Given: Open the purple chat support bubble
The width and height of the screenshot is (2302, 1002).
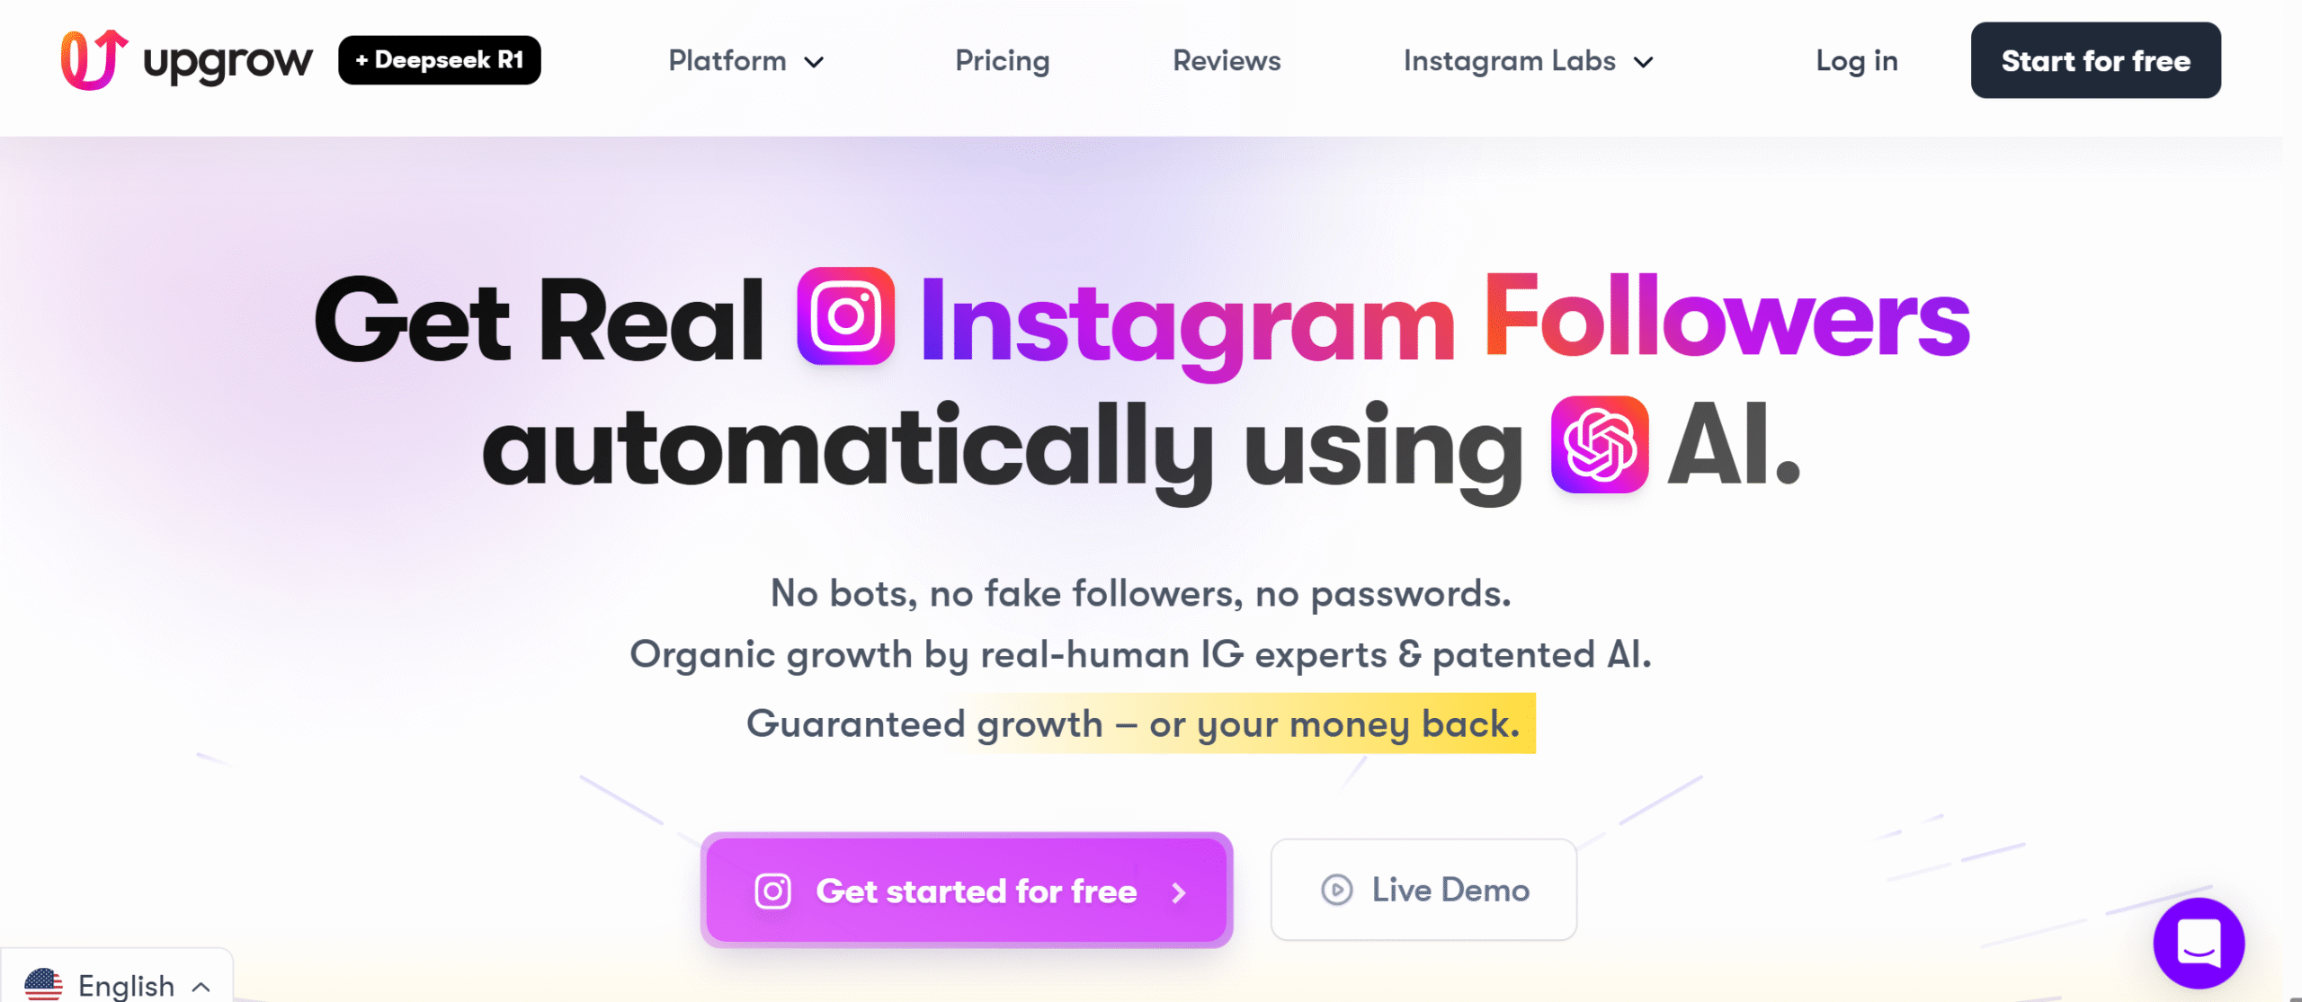Looking at the screenshot, I should coord(2199,943).
